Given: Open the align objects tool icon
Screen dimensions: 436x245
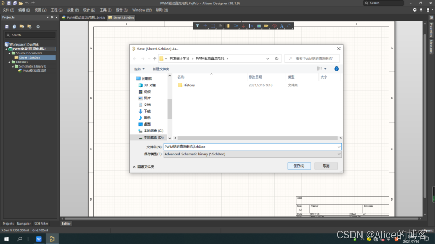Looking at the screenshot, I should (x=220, y=26).
